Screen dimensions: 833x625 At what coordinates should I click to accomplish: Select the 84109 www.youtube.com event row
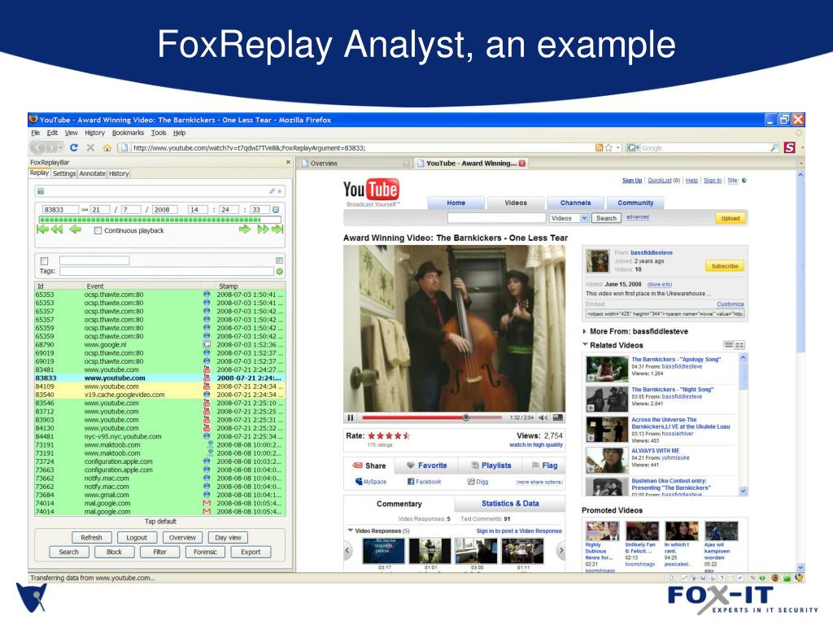click(x=159, y=387)
